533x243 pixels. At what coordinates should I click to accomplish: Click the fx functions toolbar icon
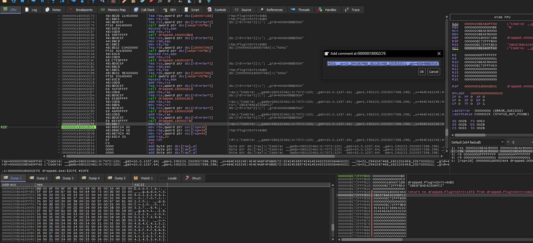(160, 1)
